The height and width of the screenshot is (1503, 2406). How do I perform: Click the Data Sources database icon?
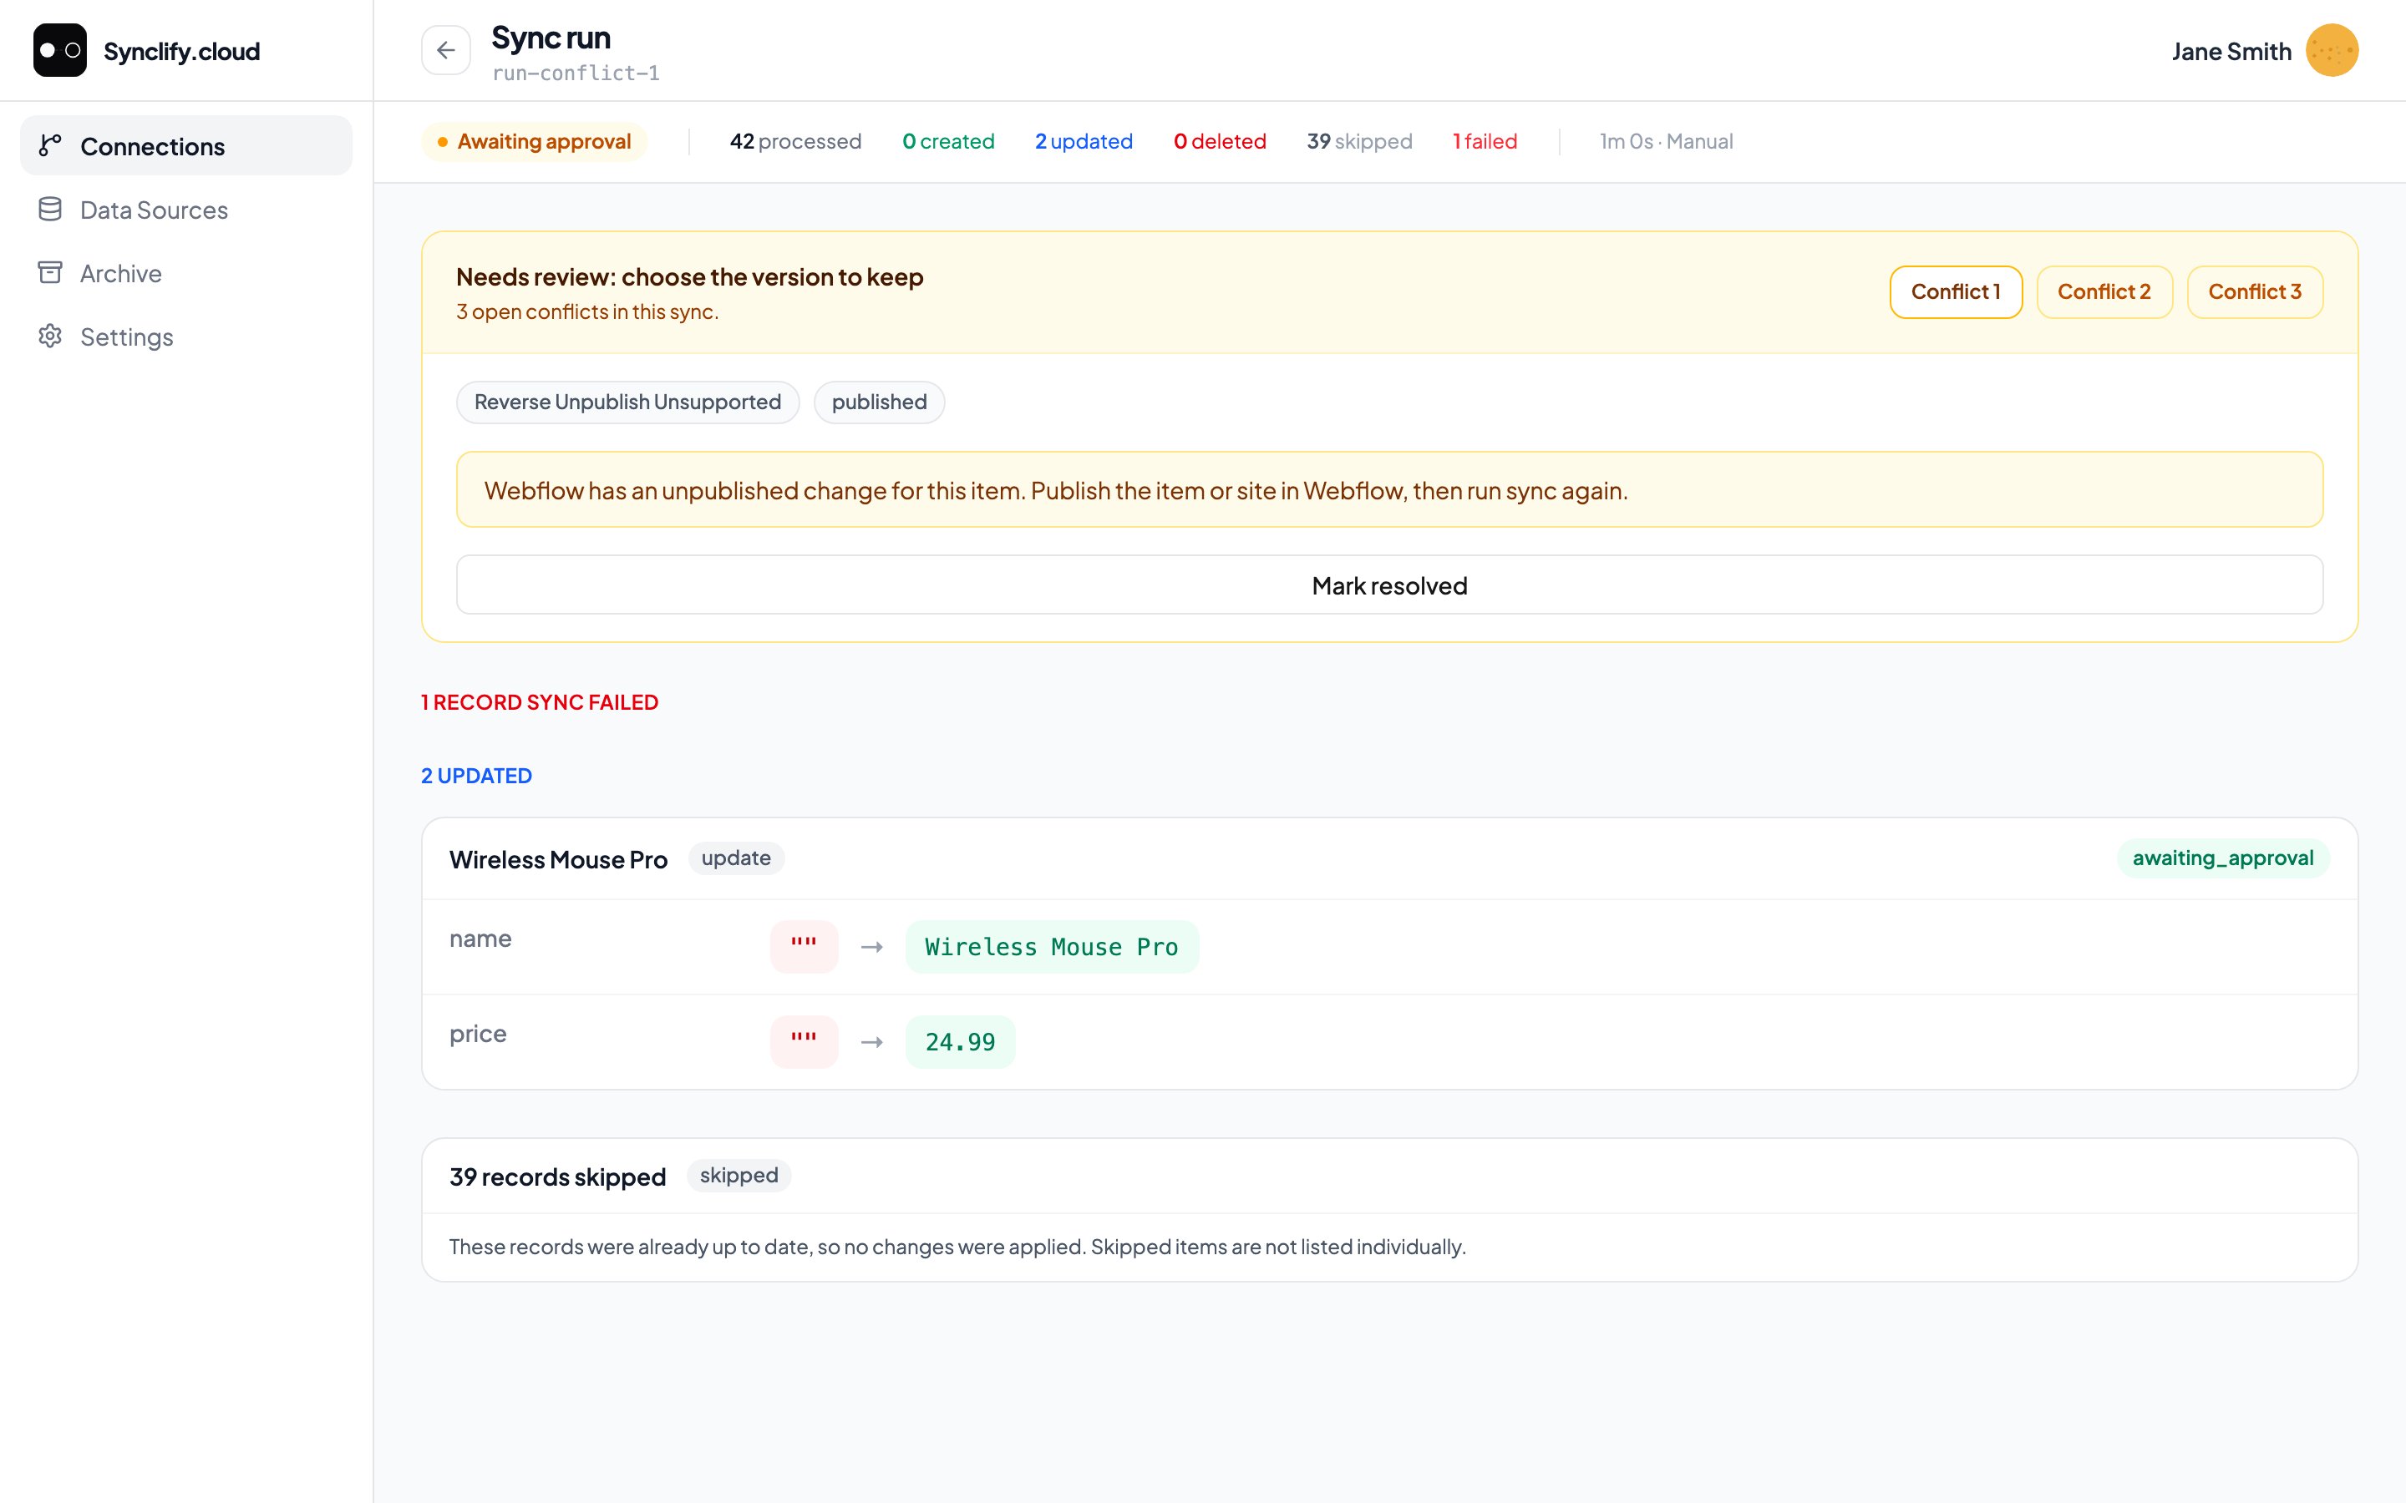(50, 210)
